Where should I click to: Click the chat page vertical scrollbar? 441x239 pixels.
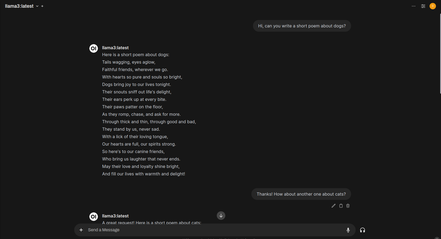[x=440, y=53]
